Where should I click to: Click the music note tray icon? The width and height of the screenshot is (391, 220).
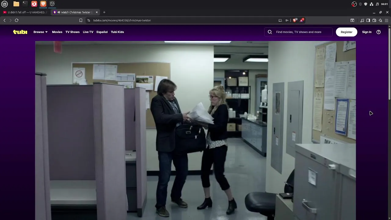coord(377,4)
